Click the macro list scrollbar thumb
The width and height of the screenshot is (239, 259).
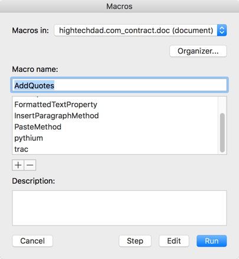tap(222, 132)
